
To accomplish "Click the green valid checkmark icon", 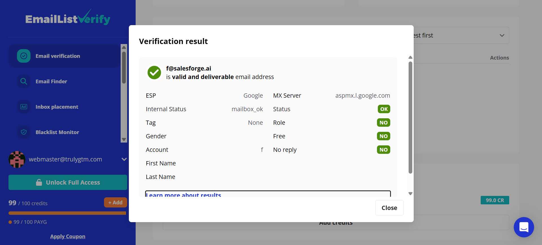I will coord(154,73).
